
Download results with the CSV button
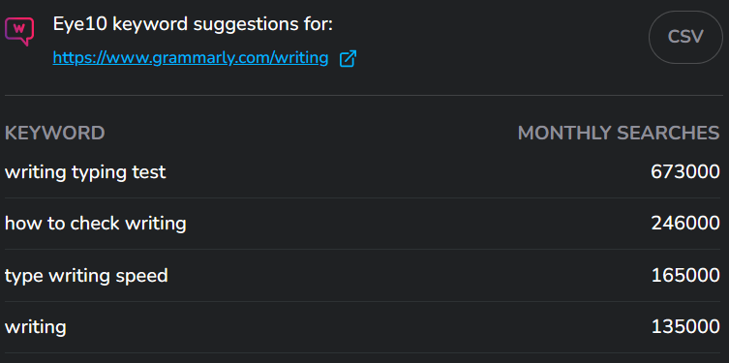pyautogui.click(x=685, y=37)
